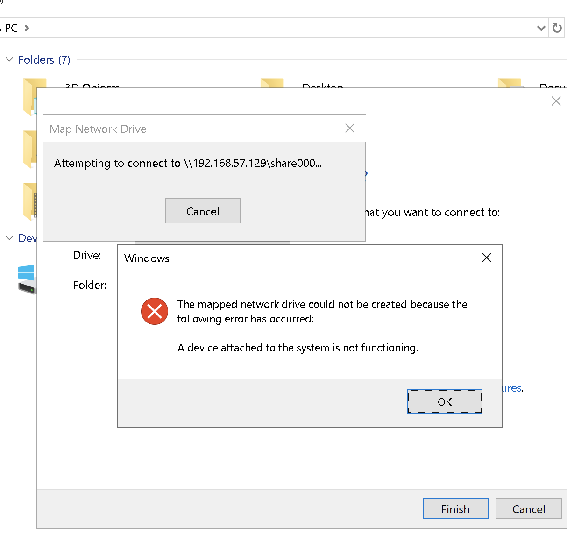This screenshot has width=567, height=558.
Task: Collapse the Folders (7) group
Action: [x=9, y=59]
